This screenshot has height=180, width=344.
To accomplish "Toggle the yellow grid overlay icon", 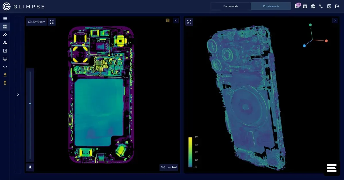I will pyautogui.click(x=168, y=20).
